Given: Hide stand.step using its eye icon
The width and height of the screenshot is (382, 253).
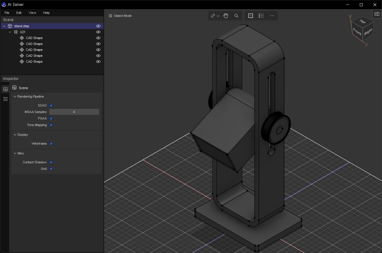Looking at the screenshot, I should (x=98, y=26).
